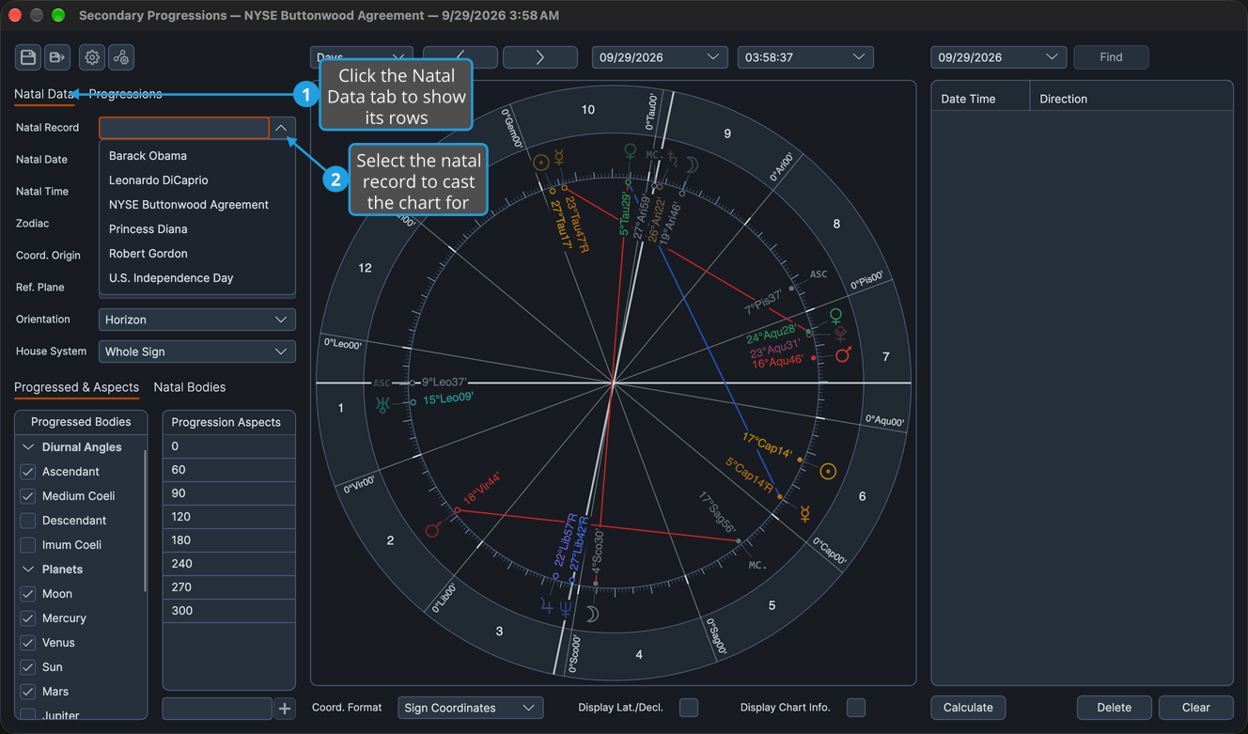Select the Progressed & Aspects tab

(76, 387)
